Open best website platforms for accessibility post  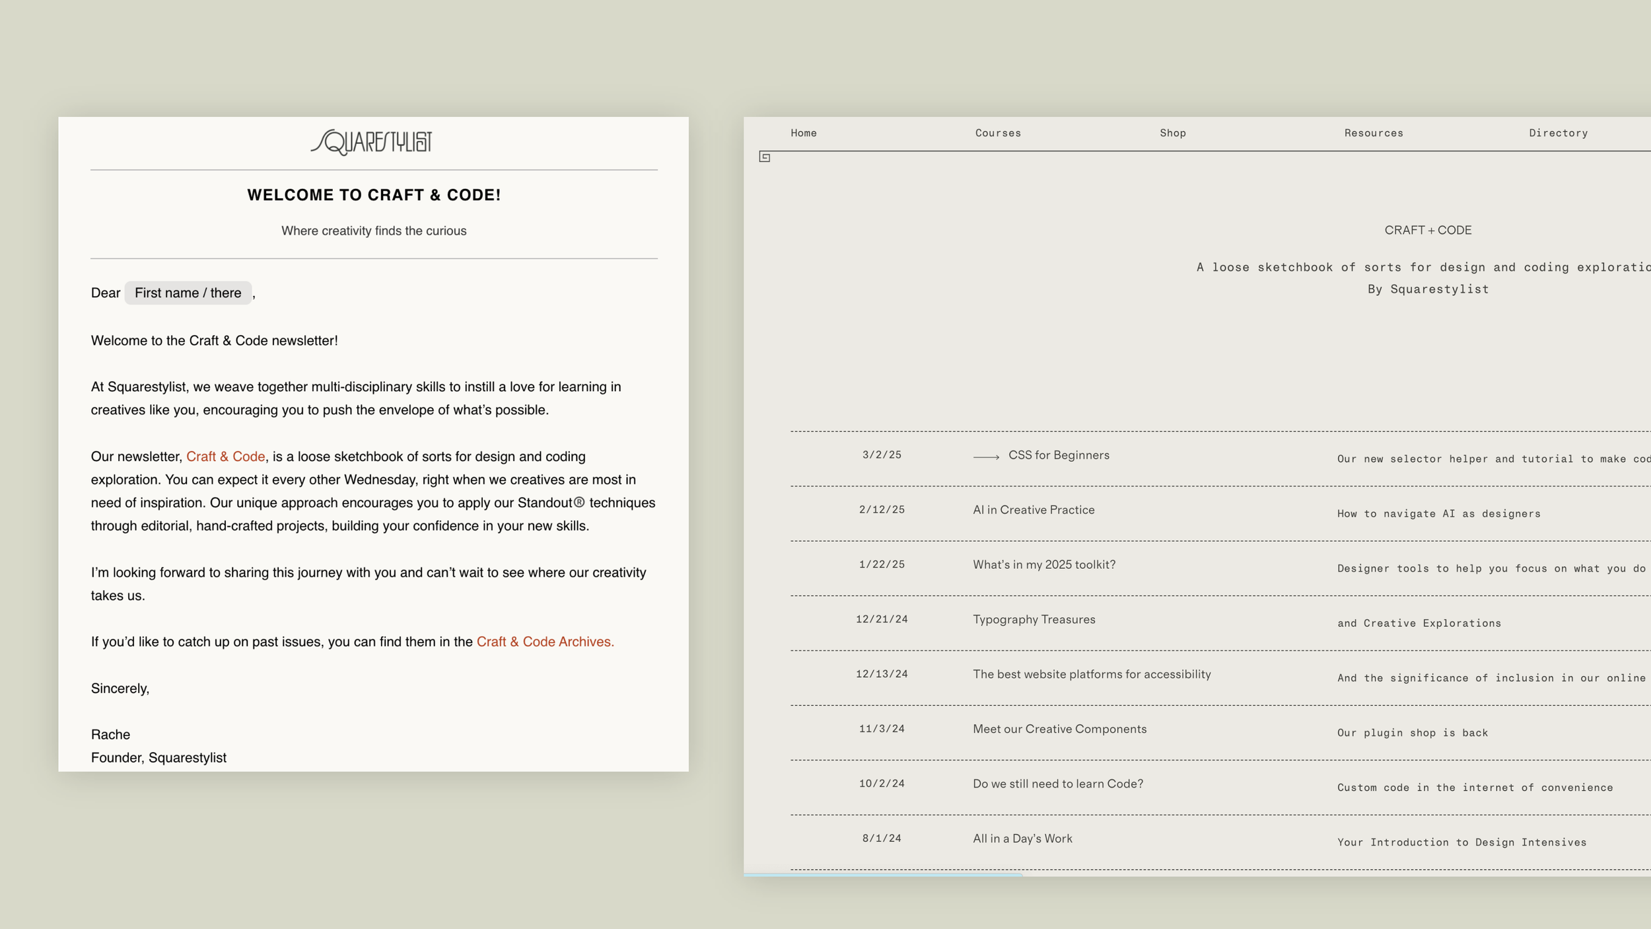[1091, 675]
